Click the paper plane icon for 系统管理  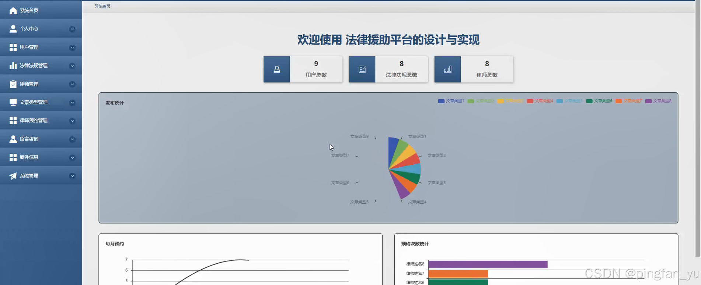[x=13, y=176]
